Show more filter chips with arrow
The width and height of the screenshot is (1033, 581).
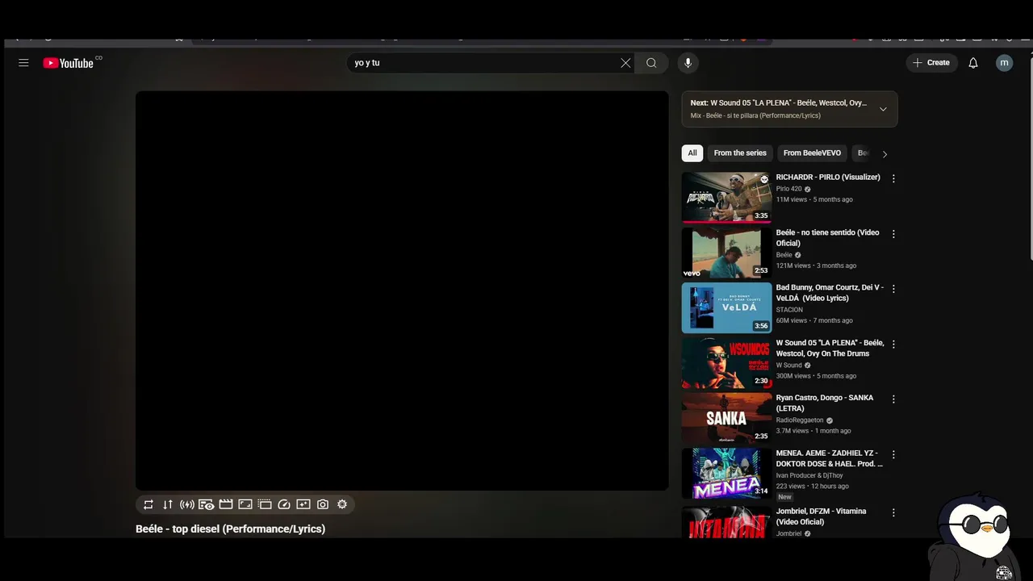click(x=885, y=154)
